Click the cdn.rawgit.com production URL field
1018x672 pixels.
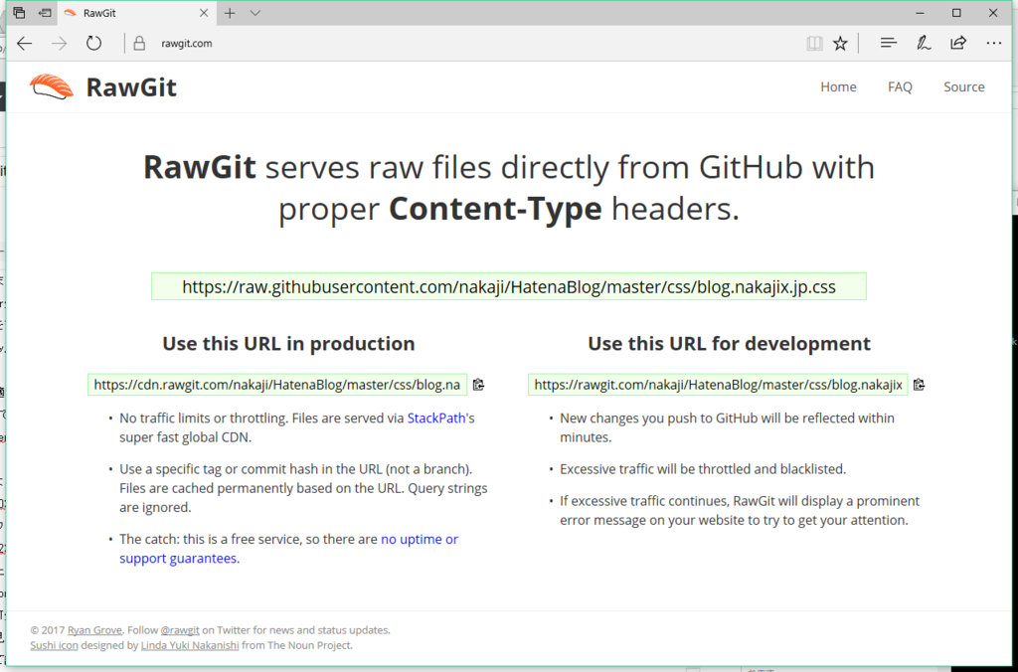[x=277, y=385]
